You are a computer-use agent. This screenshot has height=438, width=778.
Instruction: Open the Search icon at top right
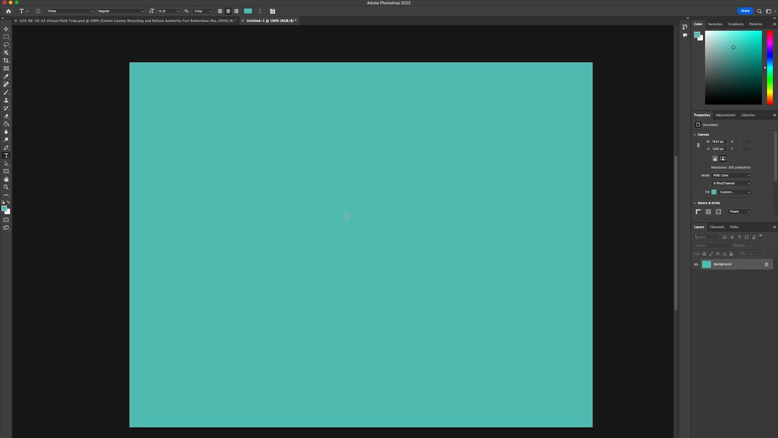pyautogui.click(x=759, y=11)
